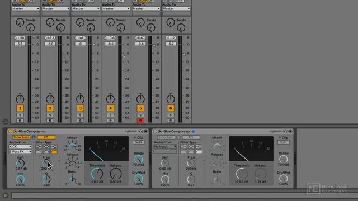This screenshot has height=201, width=358.
Task: Open track 5 Audio To Master dropdown
Action: (146, 9)
